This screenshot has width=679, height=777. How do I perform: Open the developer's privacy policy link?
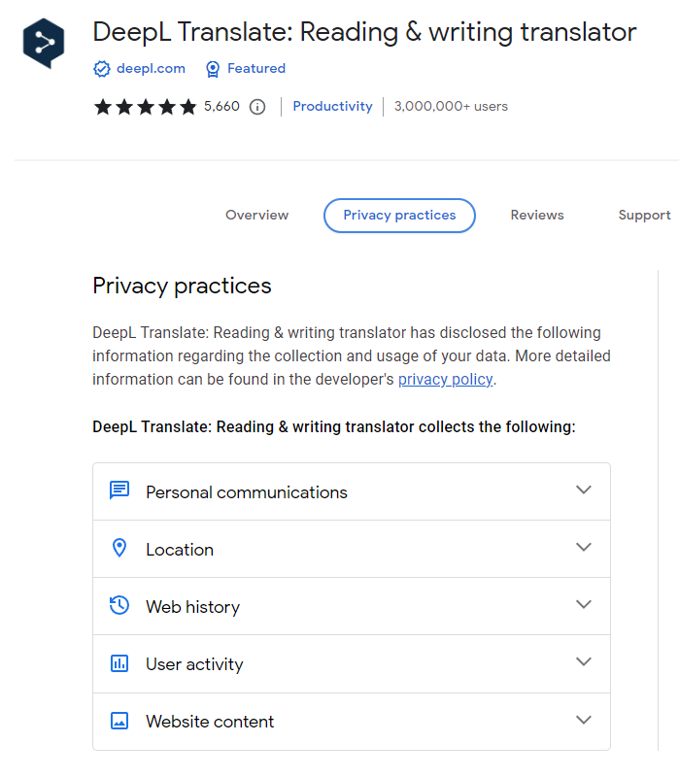tap(446, 380)
